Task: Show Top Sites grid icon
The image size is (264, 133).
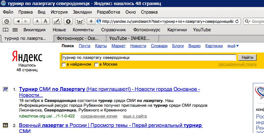Action: pyautogui.click(x=15, y=30)
